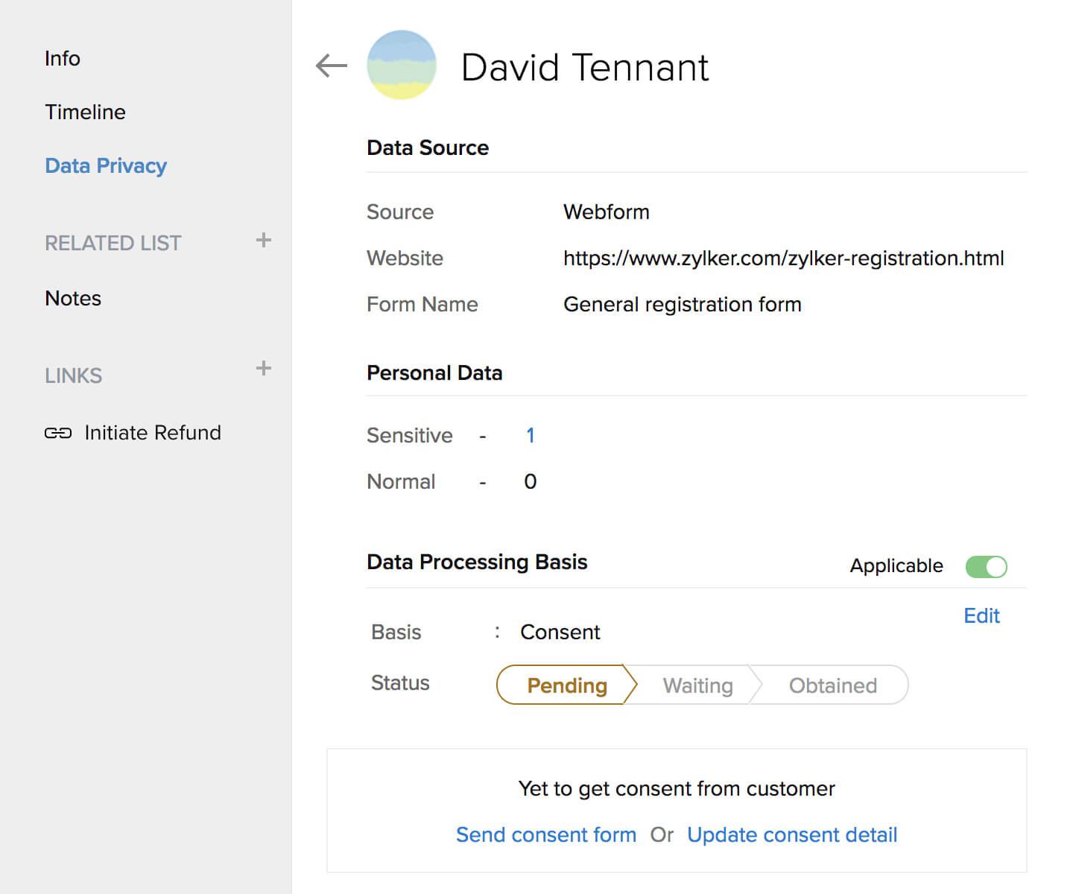
Task: Select Data Privacy in the sidebar
Action: [106, 165]
